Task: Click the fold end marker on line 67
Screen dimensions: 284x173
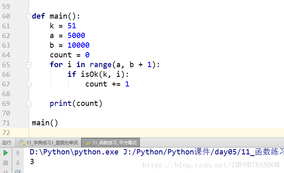Action: (29, 84)
